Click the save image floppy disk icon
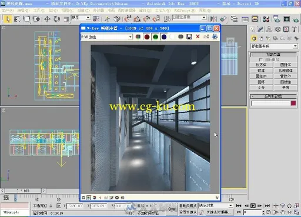This screenshot has height=217, width=301. [189, 36]
